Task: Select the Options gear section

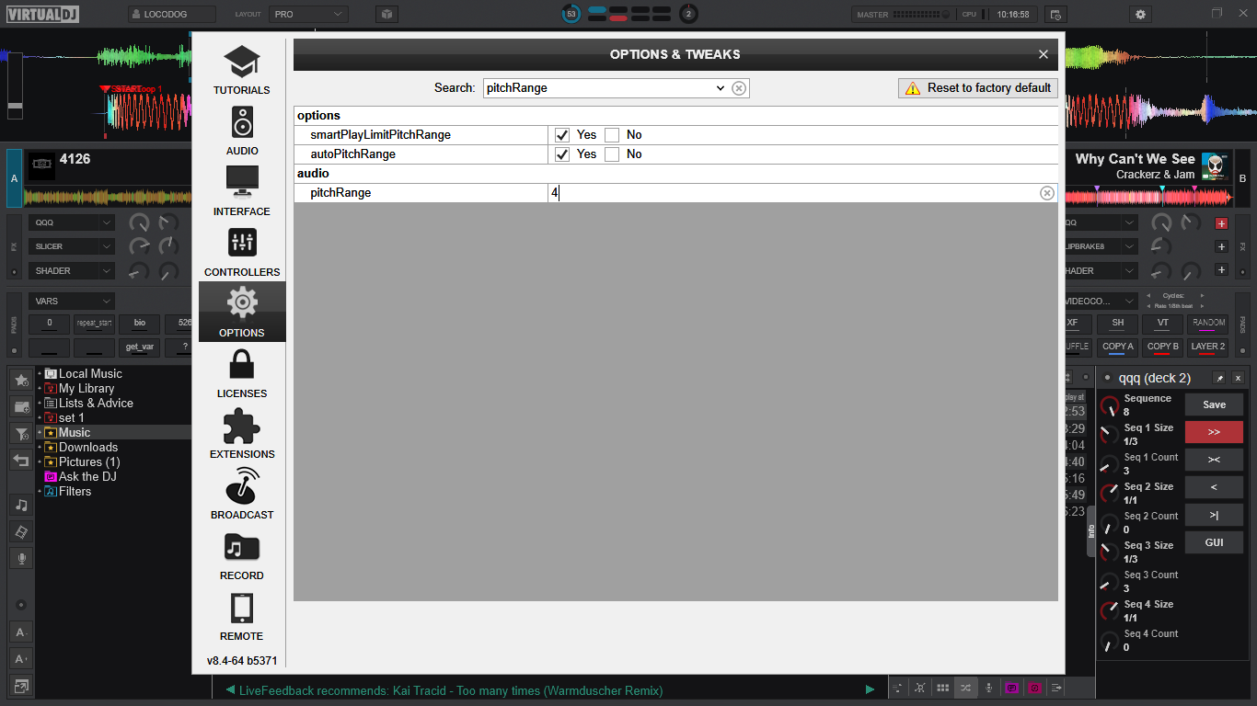Action: click(x=242, y=312)
